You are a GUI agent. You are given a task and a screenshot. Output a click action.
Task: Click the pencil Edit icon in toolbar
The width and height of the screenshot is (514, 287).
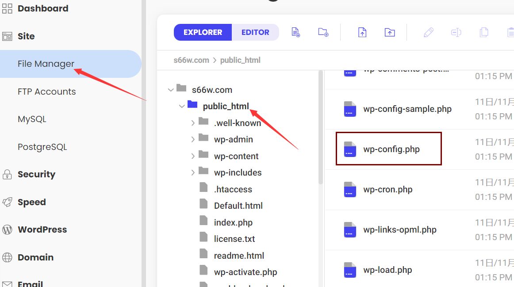[428, 32]
